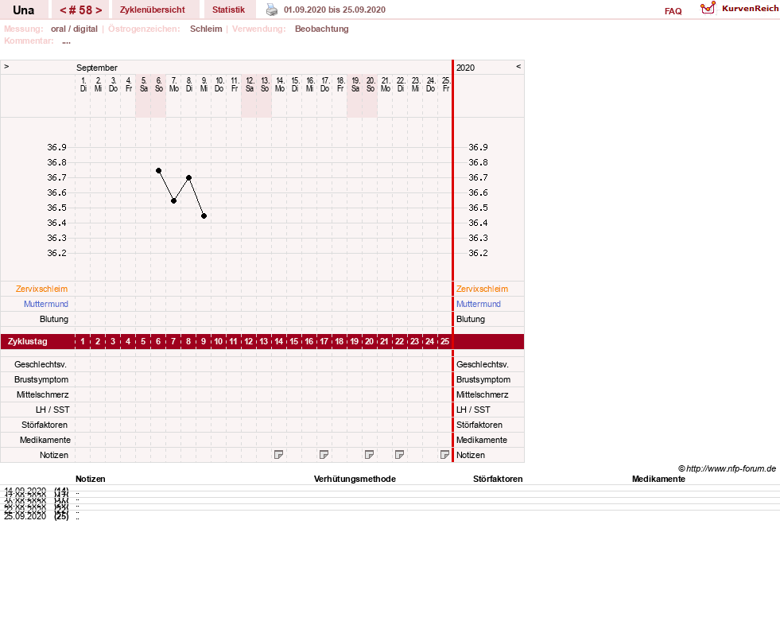Click the left Medikamente row label
This screenshot has width=780, height=637.
click(45, 440)
